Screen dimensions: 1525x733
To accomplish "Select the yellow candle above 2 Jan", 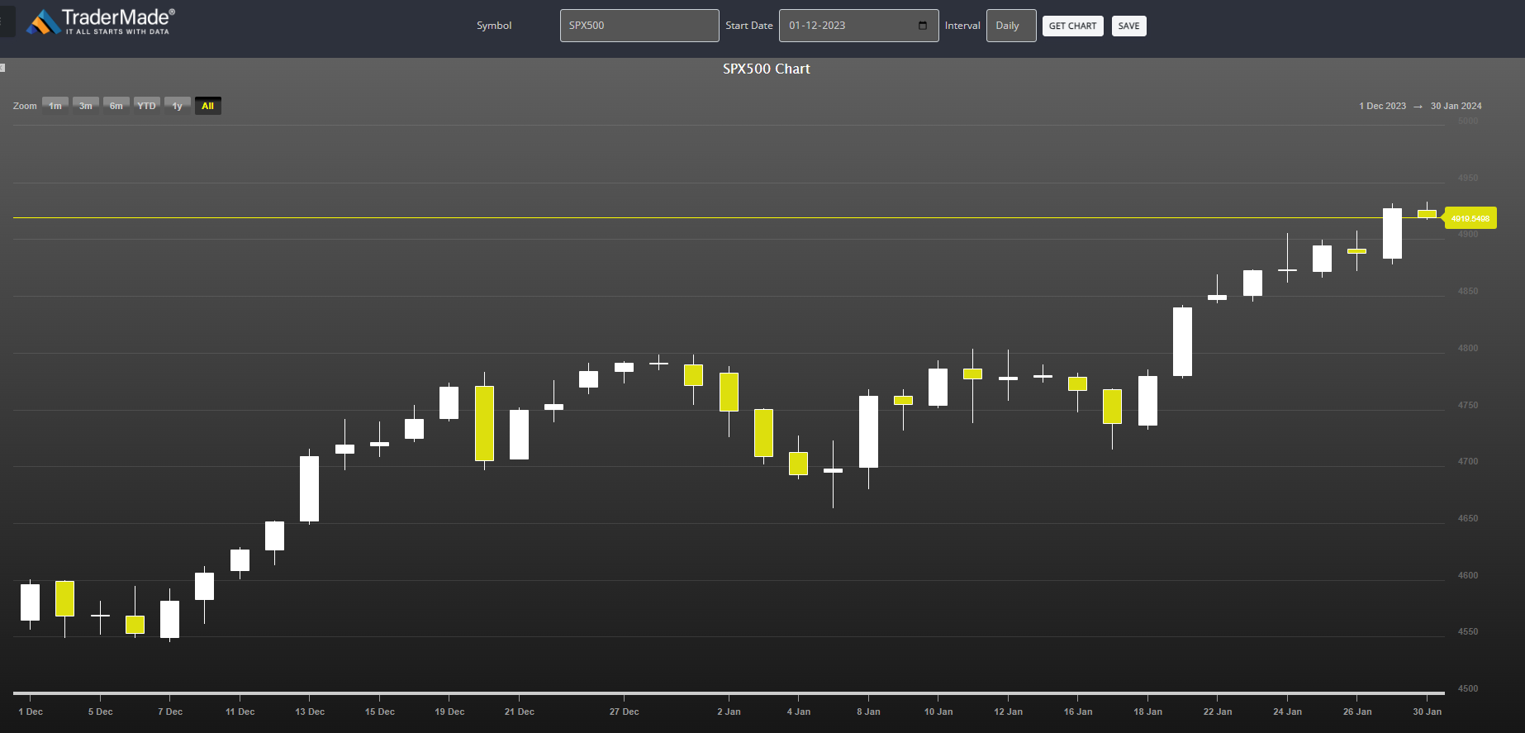I will click(729, 392).
